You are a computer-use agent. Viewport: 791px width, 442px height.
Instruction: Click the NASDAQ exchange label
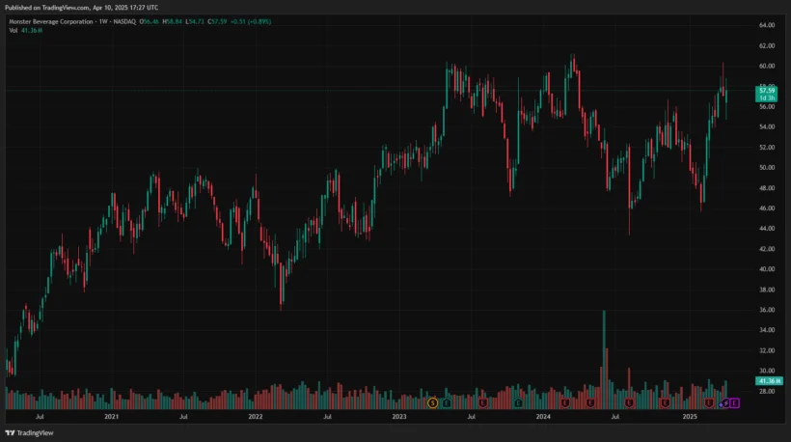click(124, 21)
